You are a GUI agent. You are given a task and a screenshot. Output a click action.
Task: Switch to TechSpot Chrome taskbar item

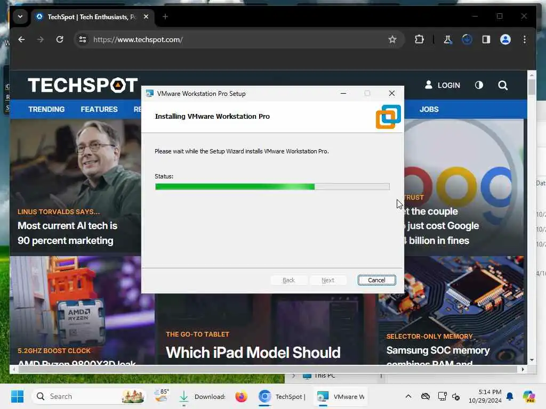tap(282, 396)
